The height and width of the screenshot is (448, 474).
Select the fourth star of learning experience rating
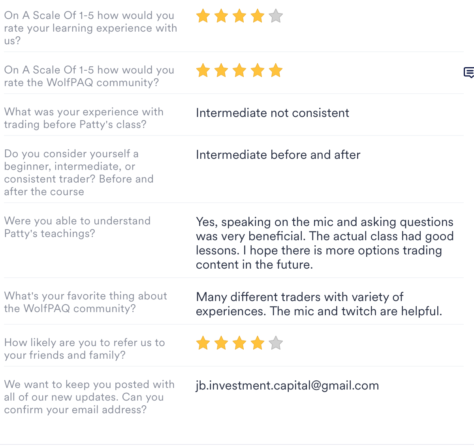(258, 16)
